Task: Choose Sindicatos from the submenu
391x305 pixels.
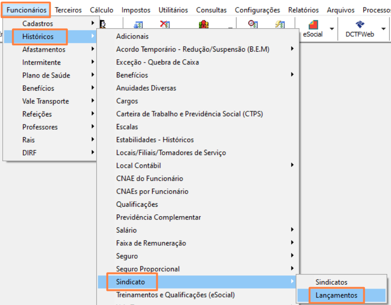Action: (x=331, y=282)
